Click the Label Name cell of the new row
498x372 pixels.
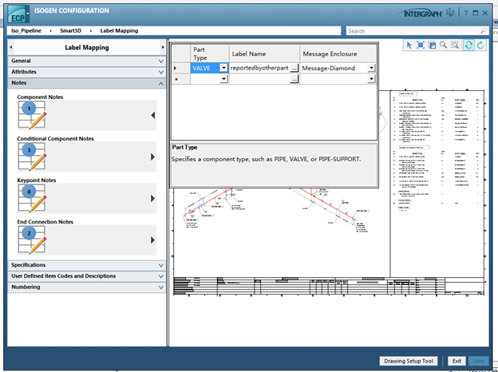[260, 79]
